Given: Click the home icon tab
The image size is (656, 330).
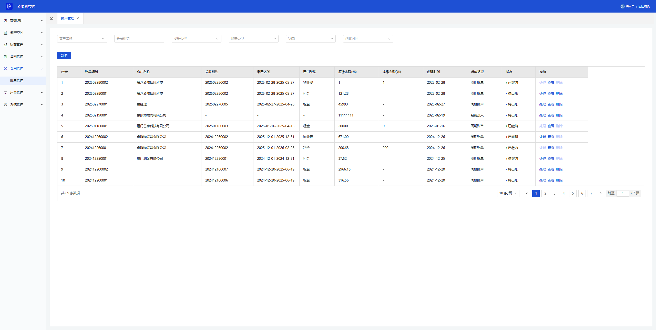Looking at the screenshot, I should [x=52, y=18].
